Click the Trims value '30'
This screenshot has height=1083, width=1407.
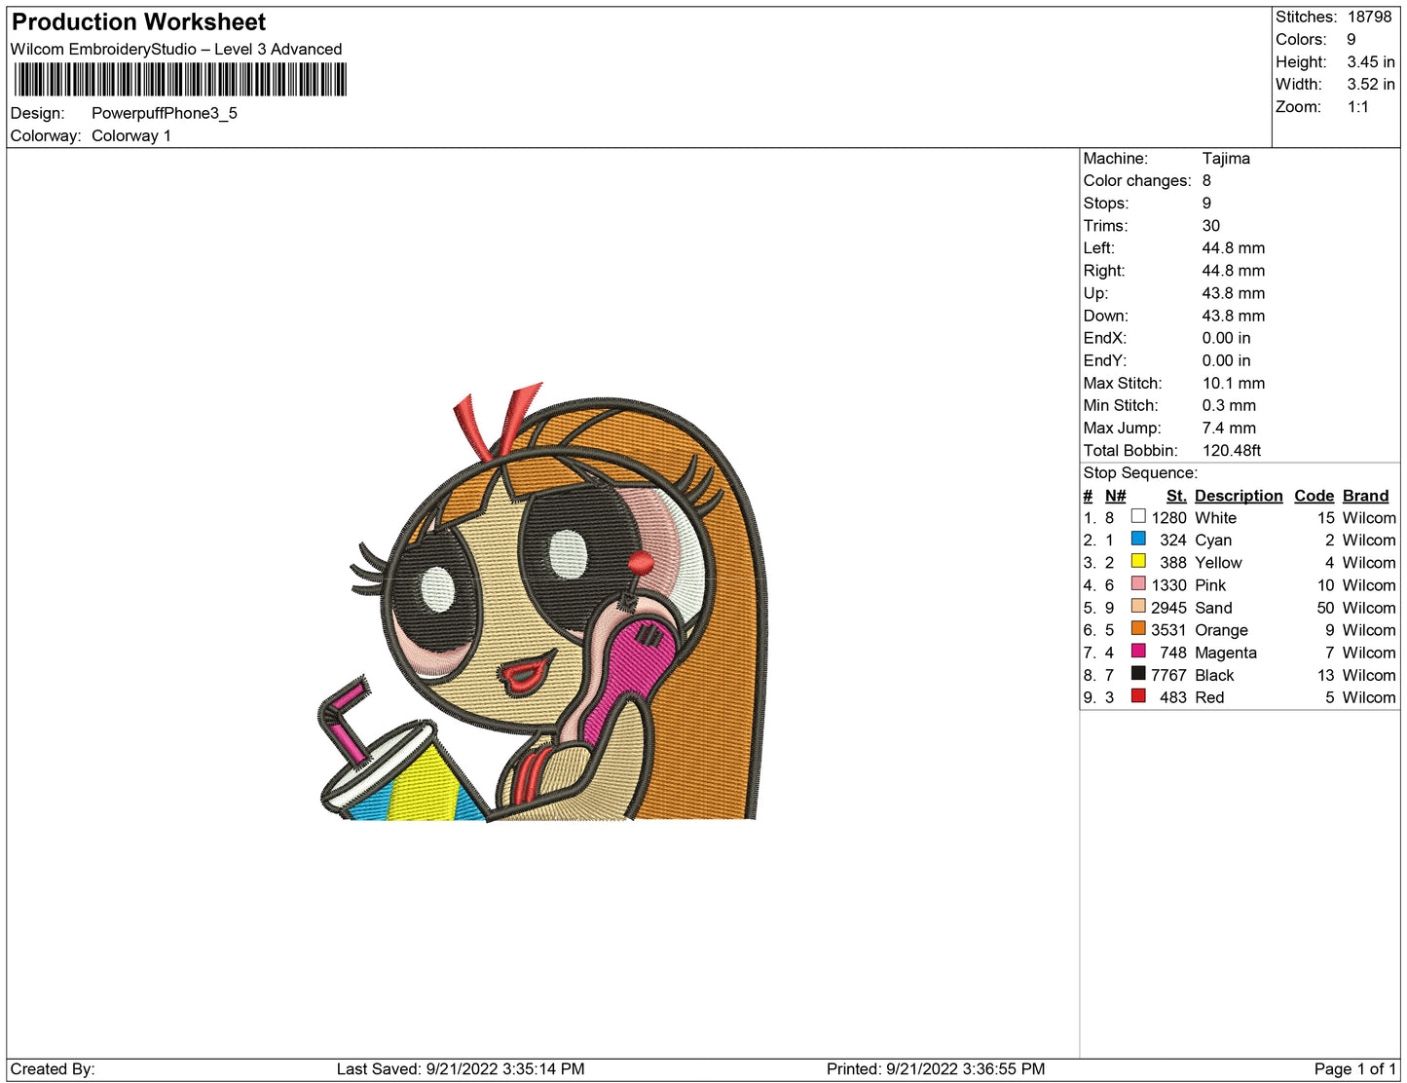(x=1211, y=226)
